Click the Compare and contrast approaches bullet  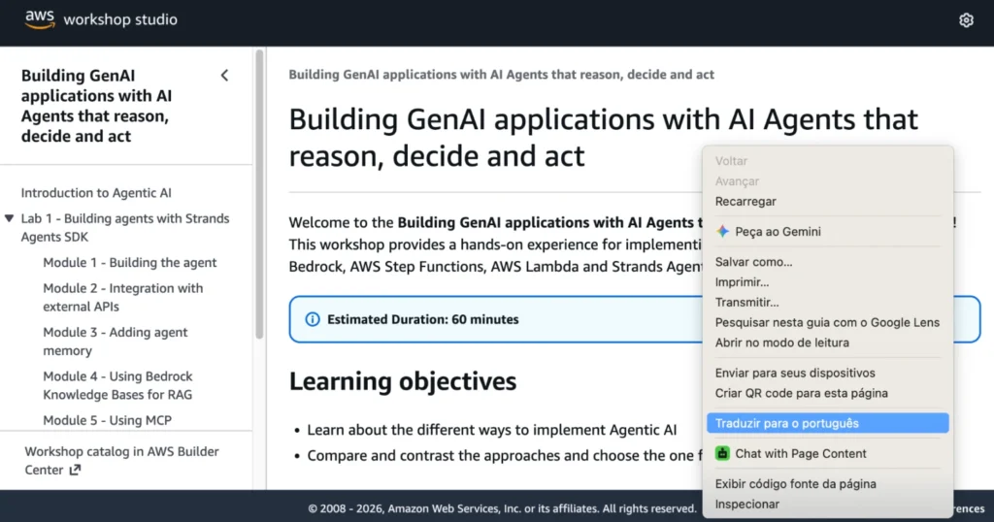505,455
